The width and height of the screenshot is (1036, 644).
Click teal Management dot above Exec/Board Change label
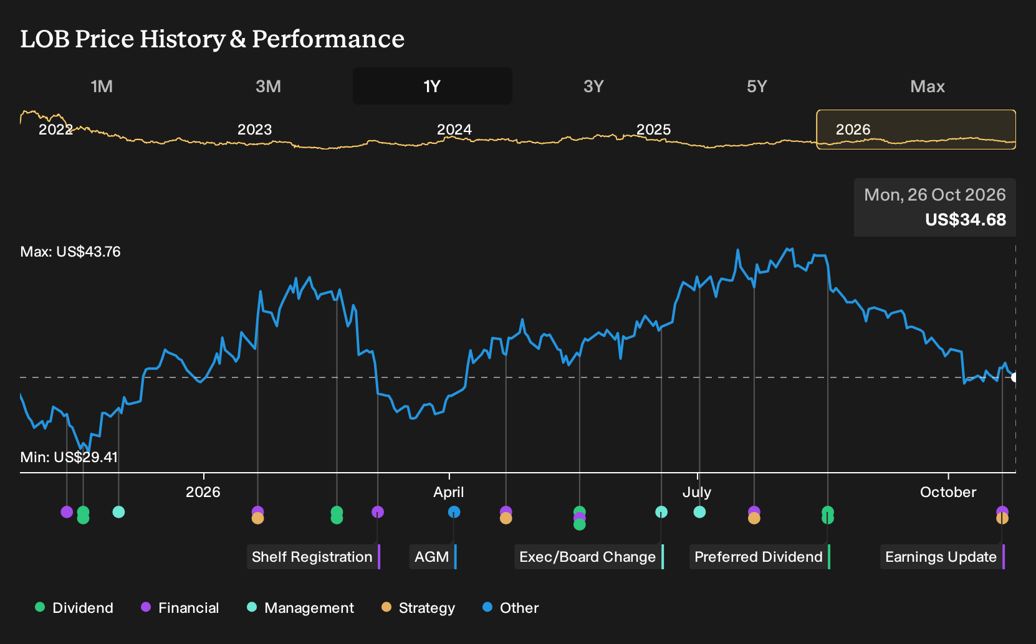pos(661,512)
